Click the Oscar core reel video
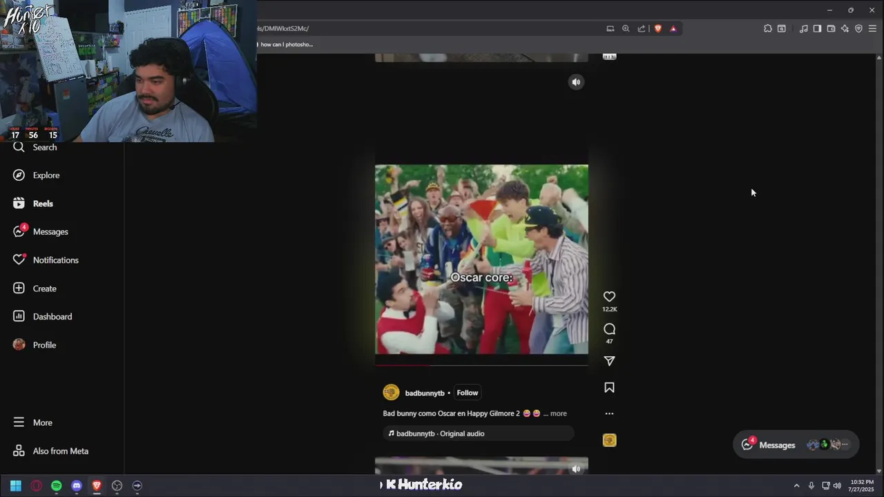The image size is (884, 497). coord(481,260)
